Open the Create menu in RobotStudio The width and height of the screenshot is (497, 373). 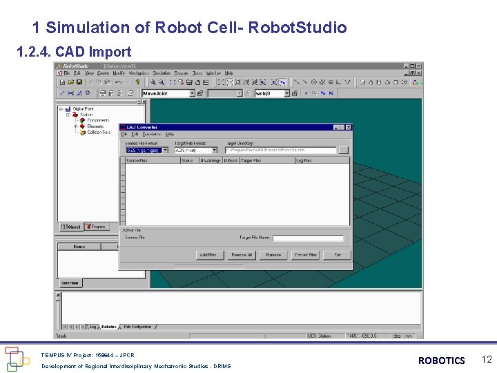tap(103, 73)
